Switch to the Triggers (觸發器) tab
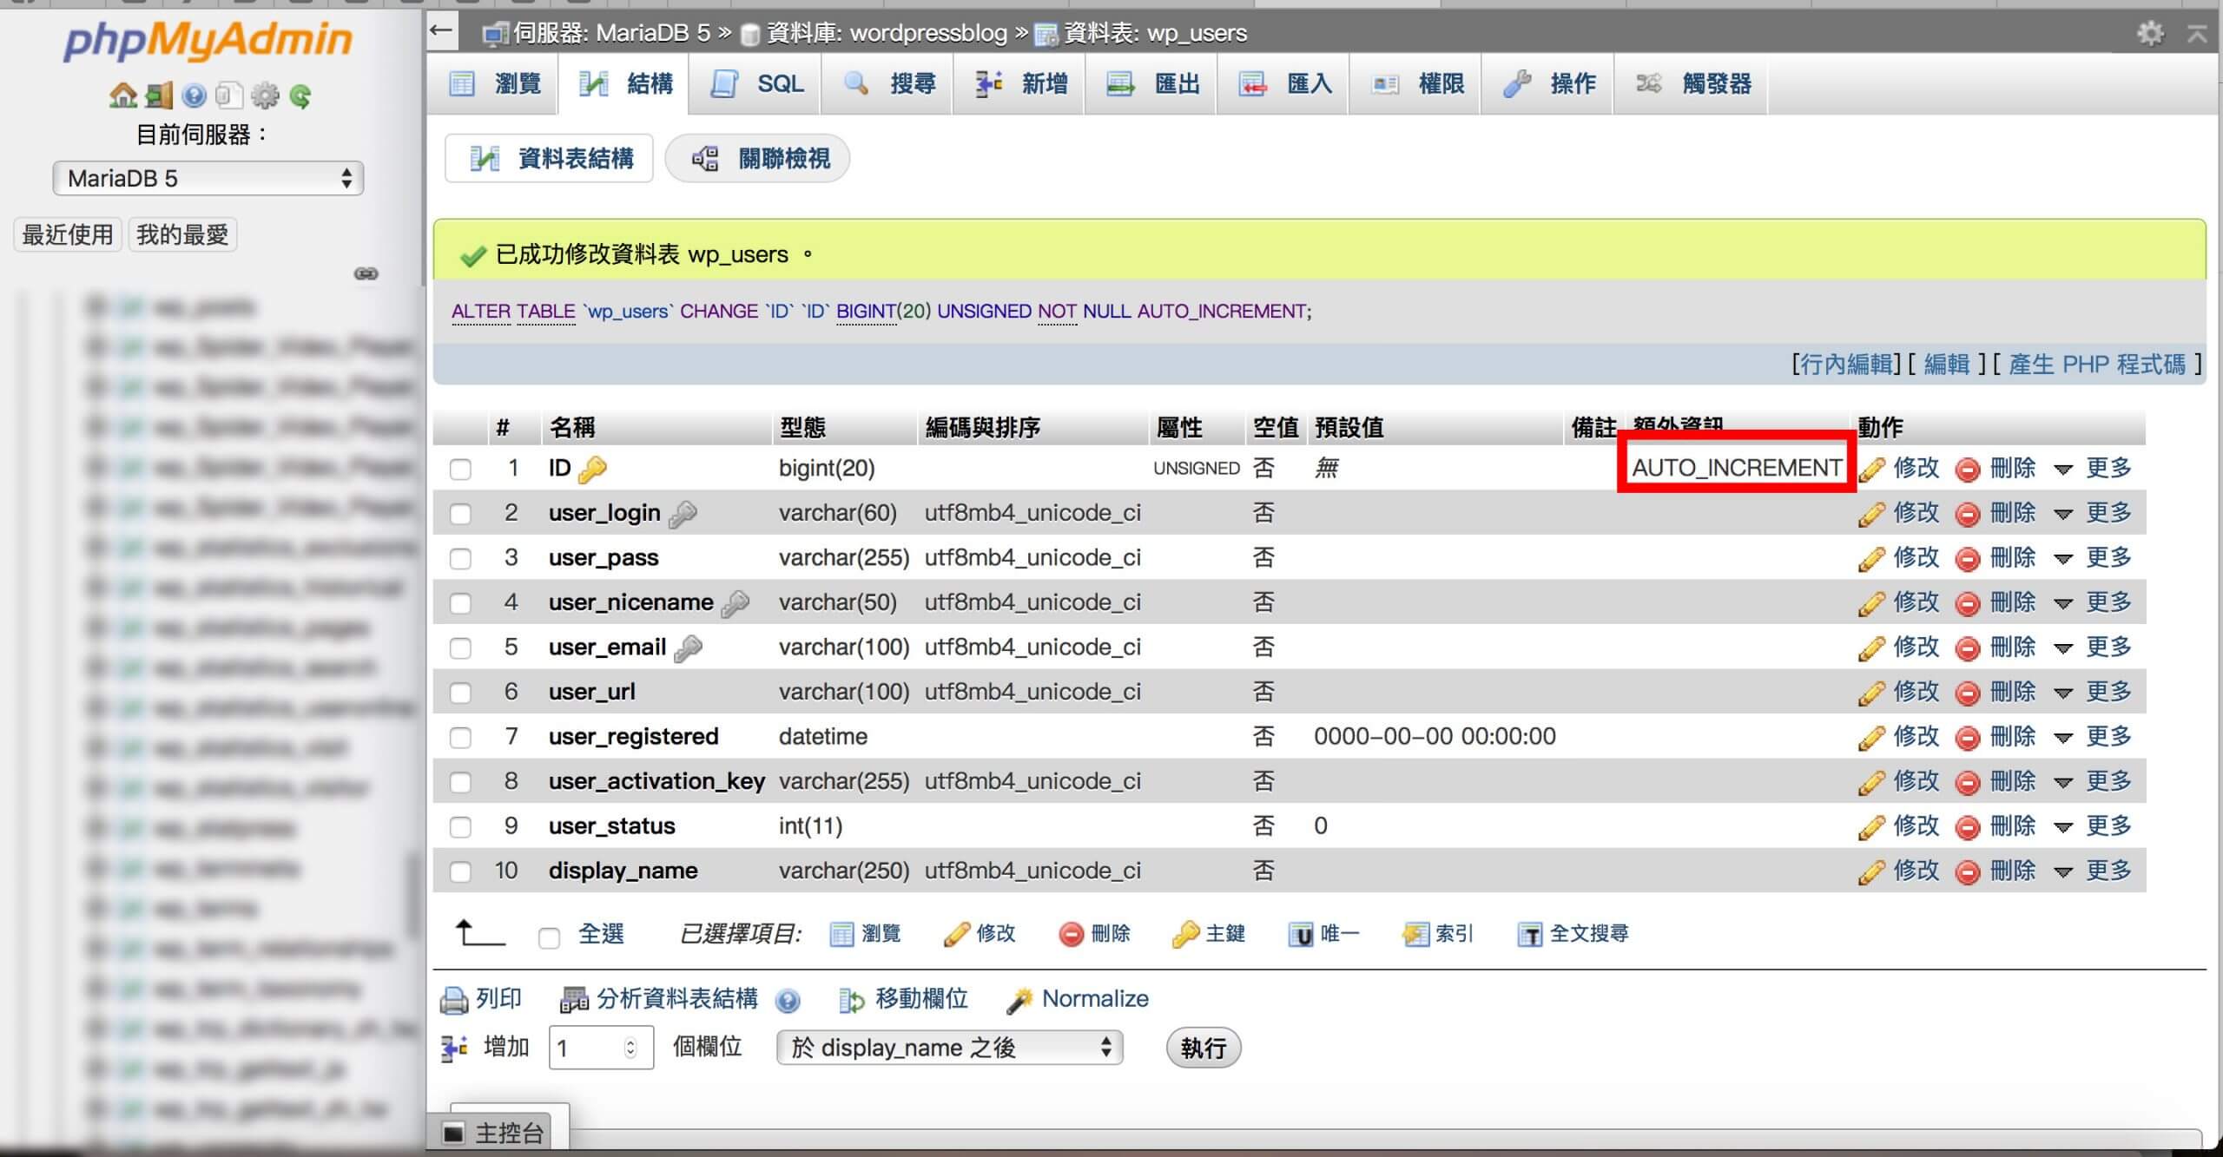The image size is (2223, 1157). (x=1693, y=84)
